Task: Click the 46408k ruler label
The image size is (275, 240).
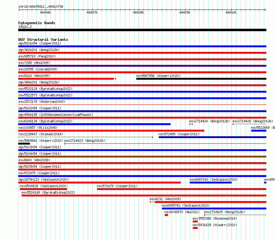Action: (x=138, y=12)
